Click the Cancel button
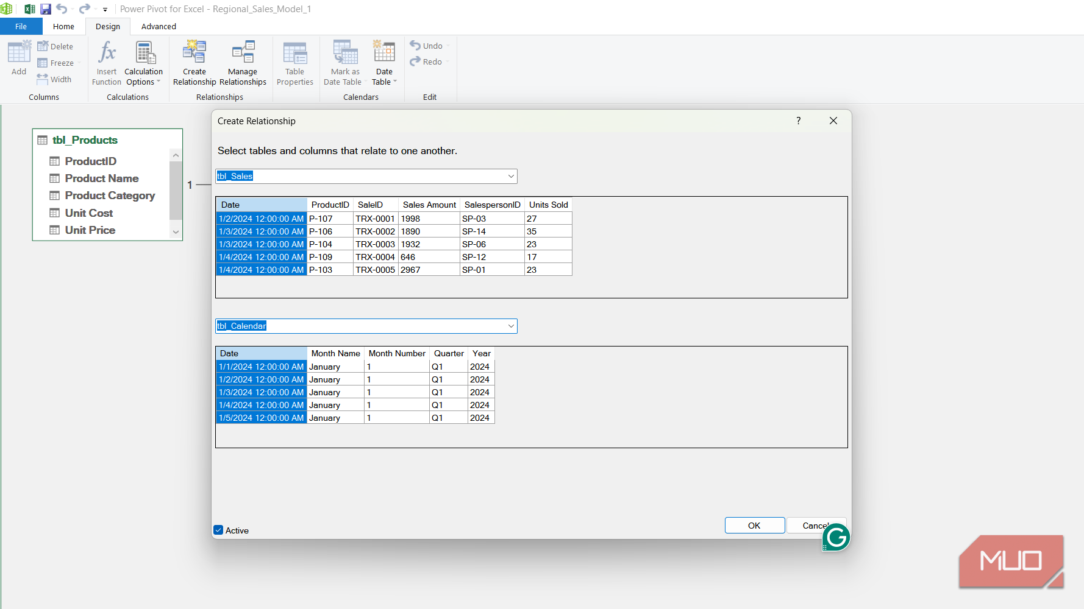 pos(816,526)
